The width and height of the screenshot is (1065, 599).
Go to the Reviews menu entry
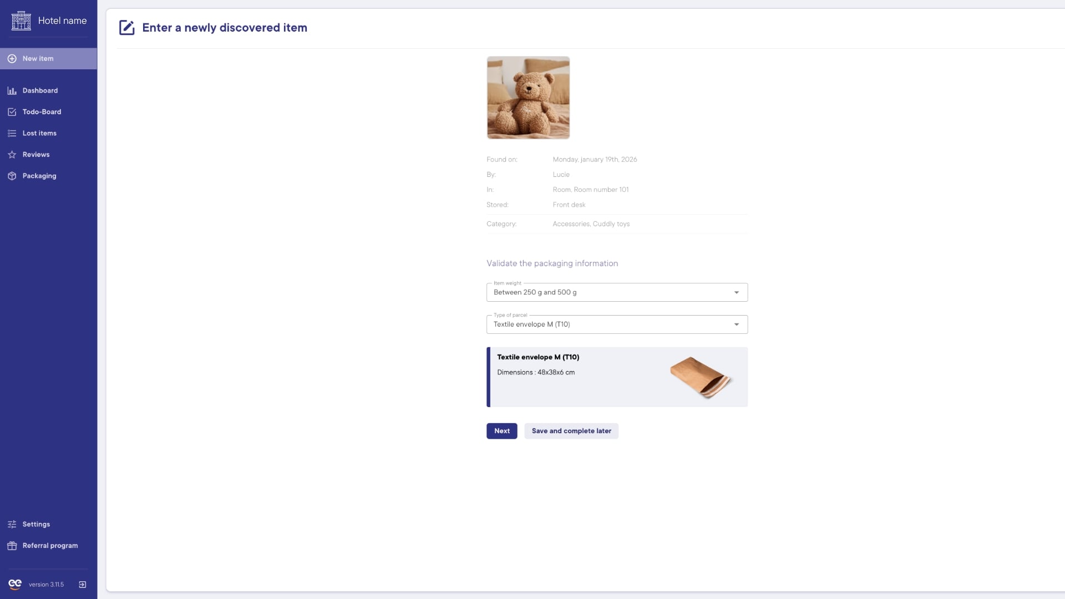click(36, 155)
